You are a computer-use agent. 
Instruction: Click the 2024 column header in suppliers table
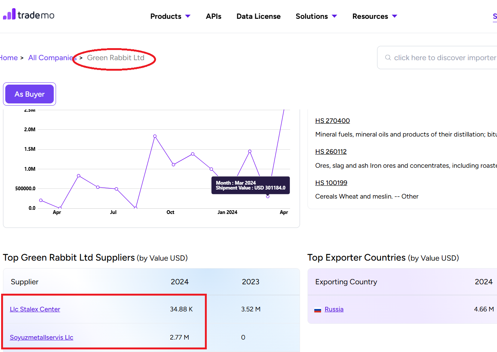180,282
